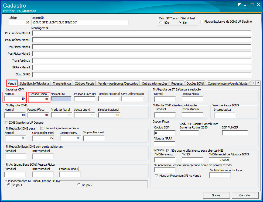263x202 pixels.
Task: Toggle Não usar o diferimento para clientes MEI
Action: [168, 150]
